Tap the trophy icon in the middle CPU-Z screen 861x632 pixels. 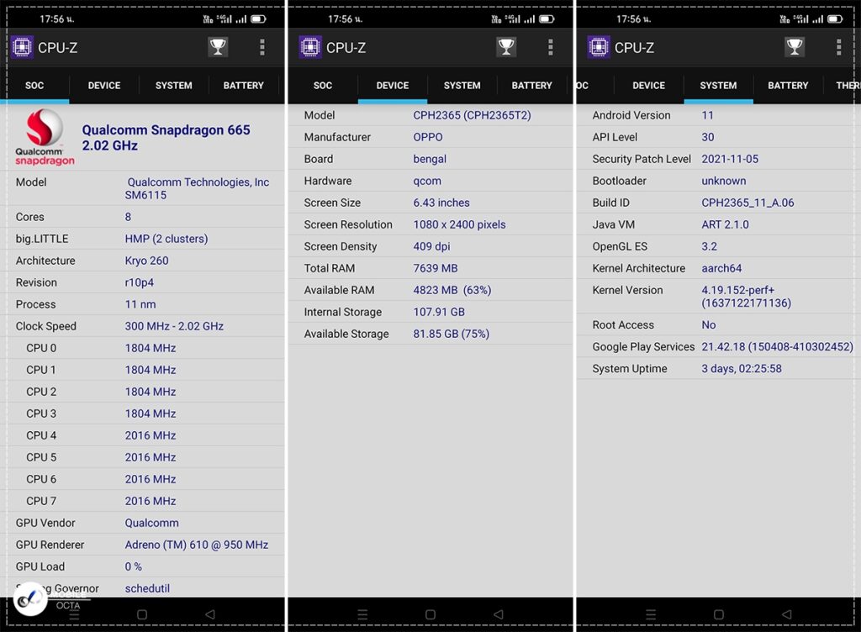506,47
